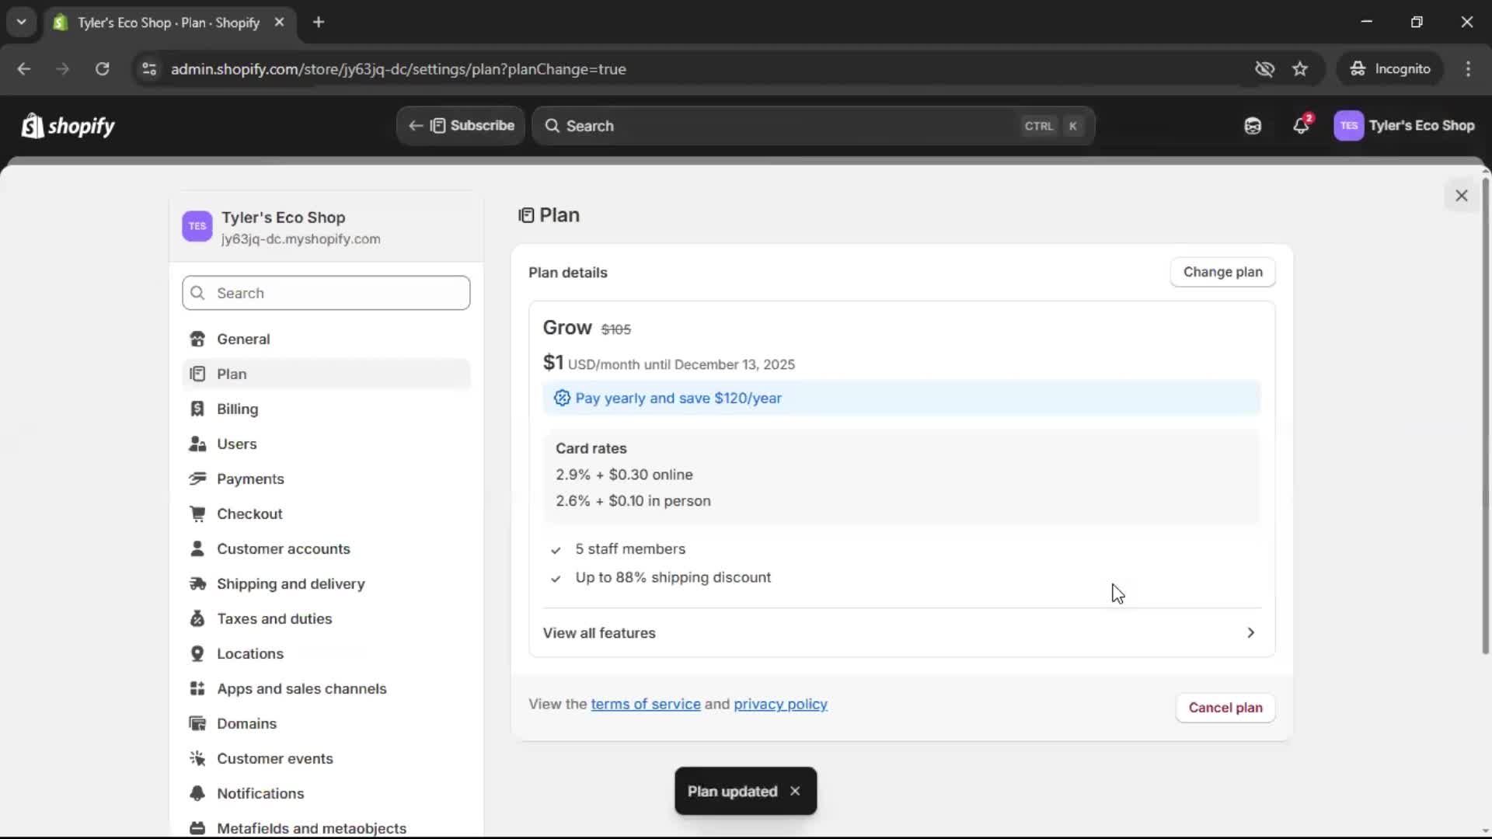Open the browser tab search dropdown

coord(22,23)
